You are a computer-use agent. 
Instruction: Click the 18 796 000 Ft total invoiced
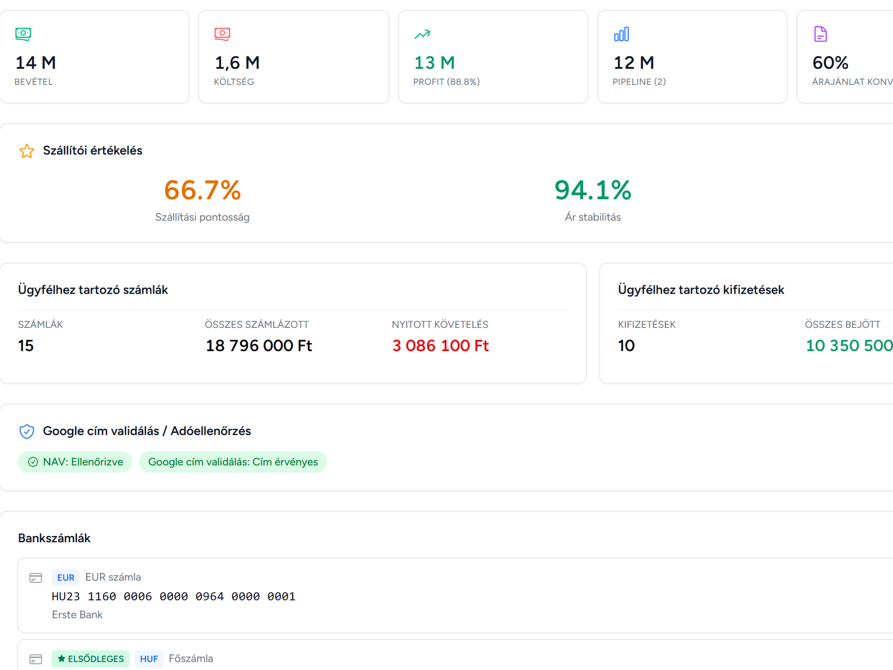259,346
